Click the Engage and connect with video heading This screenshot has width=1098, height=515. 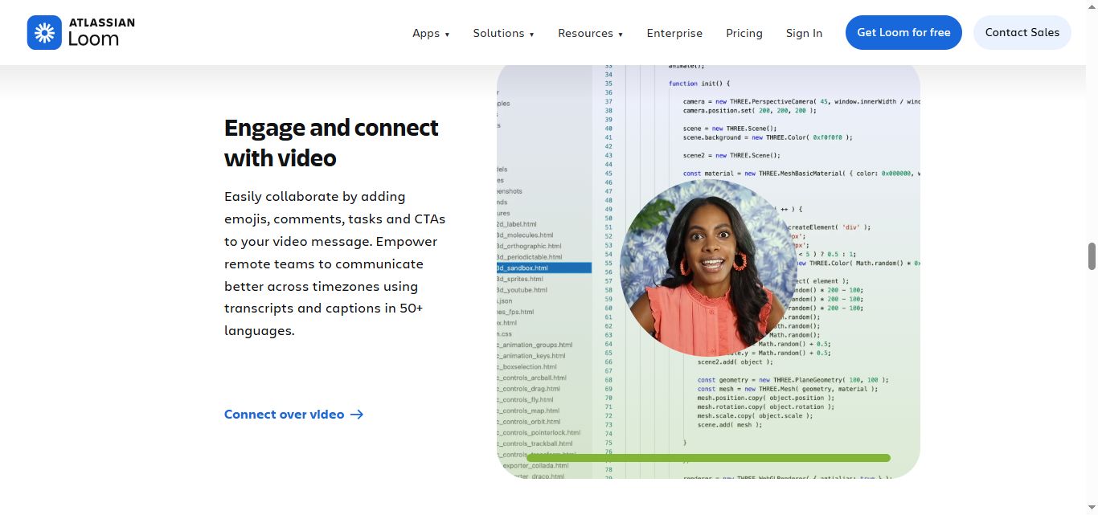point(331,143)
